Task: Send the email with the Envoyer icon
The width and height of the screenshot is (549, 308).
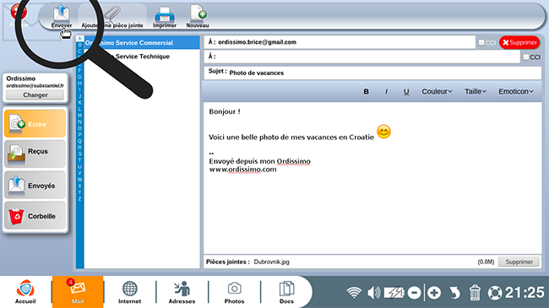Action: [x=62, y=16]
